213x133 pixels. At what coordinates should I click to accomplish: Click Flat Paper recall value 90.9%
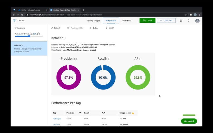click(86, 118)
